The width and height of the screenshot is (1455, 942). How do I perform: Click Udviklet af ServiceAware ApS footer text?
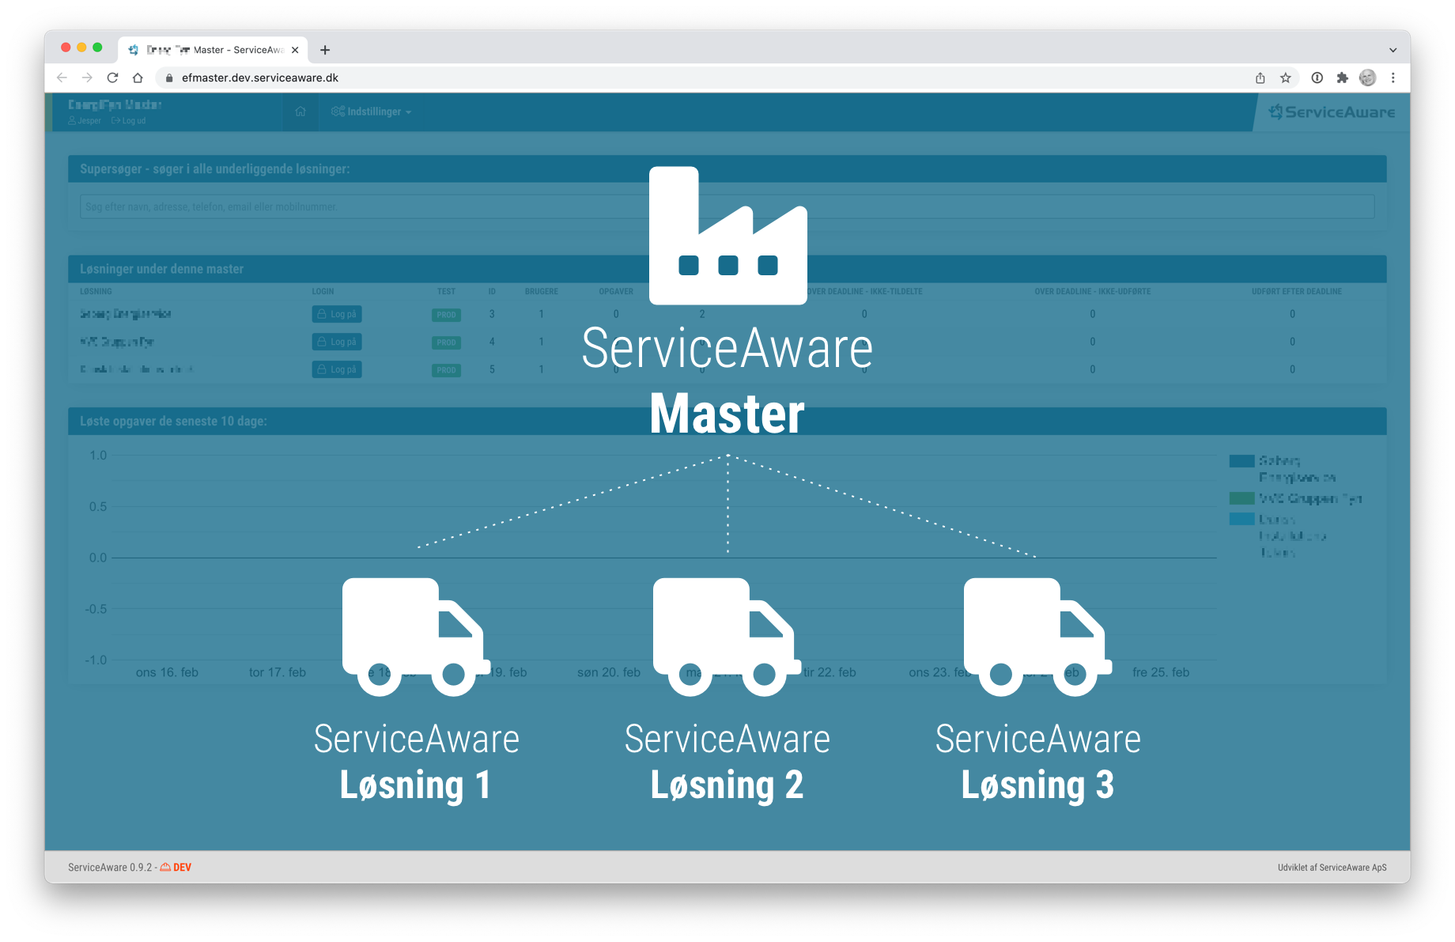click(x=1332, y=868)
